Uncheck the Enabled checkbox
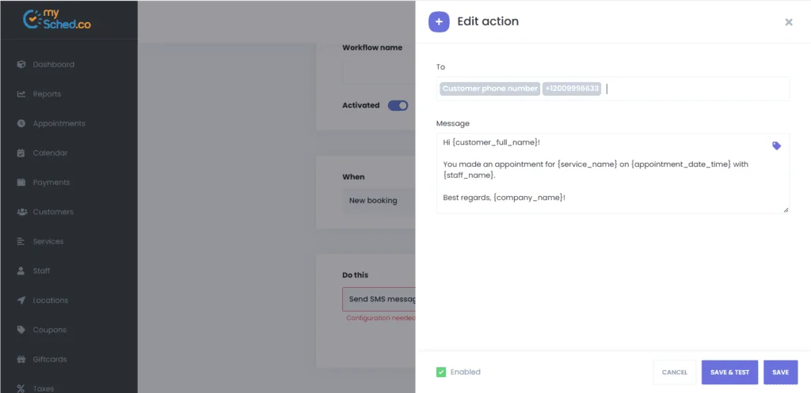 [x=440, y=372]
